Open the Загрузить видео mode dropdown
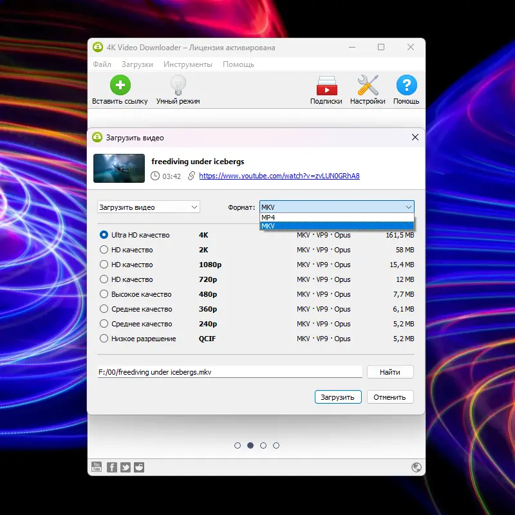The height and width of the screenshot is (515, 515). 149,207
